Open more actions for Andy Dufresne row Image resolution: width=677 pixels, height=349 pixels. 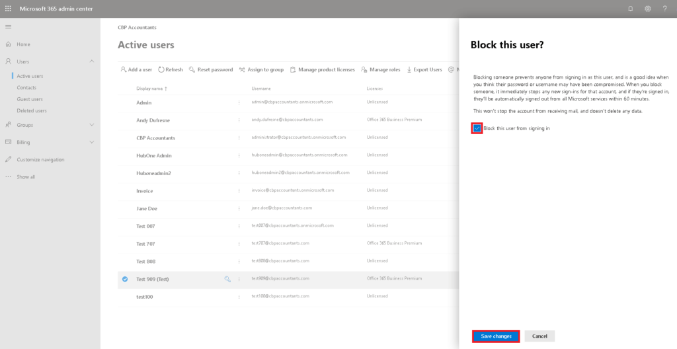point(239,120)
